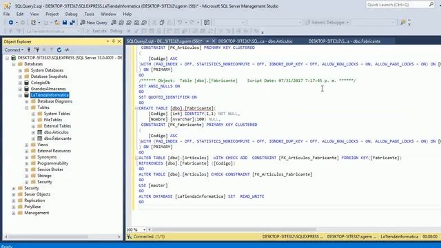Viewport: 441px width, 248px height.
Task: Open Object Explorer window position dropdown arrow
Action: (x=107, y=41)
